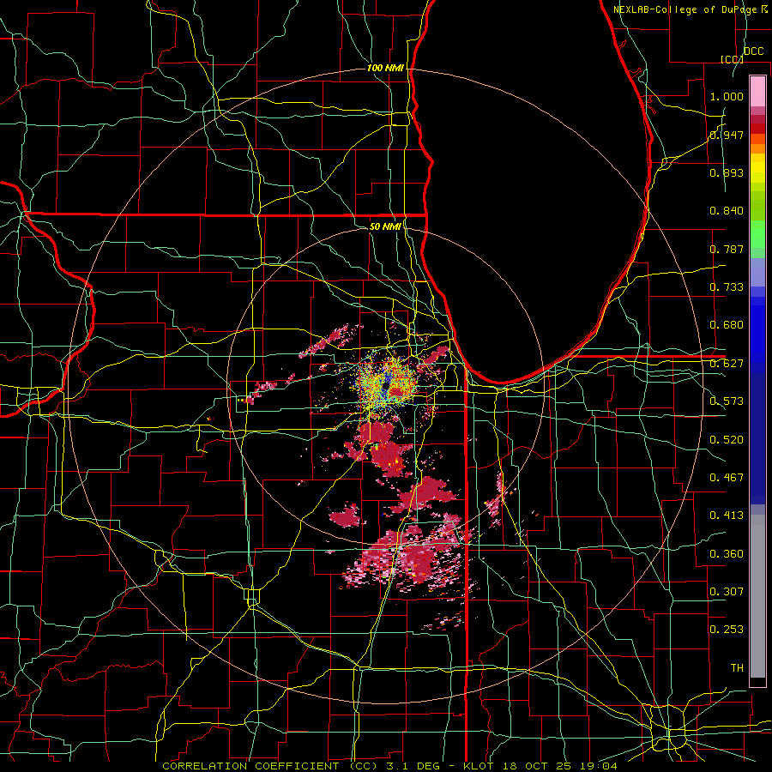Image resolution: width=772 pixels, height=772 pixels.
Task: Pick the gray segment of the color bar
Action: (x=757, y=596)
